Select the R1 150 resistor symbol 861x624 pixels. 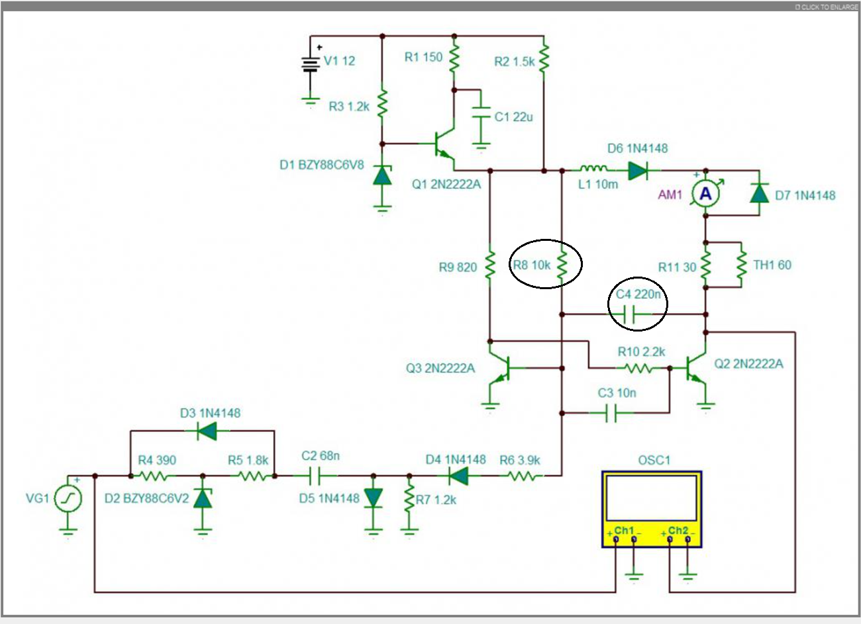(x=454, y=60)
